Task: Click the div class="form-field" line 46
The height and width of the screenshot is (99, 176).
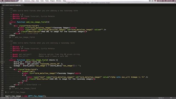Action: click(26, 26)
